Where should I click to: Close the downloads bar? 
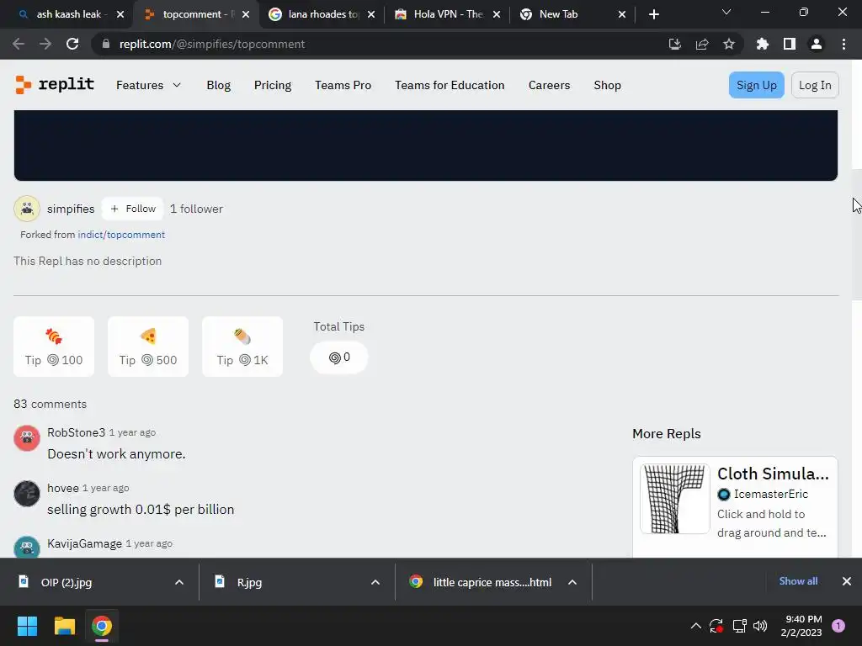pyautogui.click(x=847, y=581)
